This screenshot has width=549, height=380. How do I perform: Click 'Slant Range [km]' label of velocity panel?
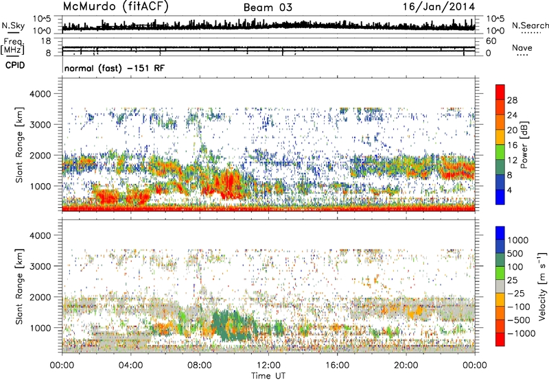pyautogui.click(x=19, y=286)
